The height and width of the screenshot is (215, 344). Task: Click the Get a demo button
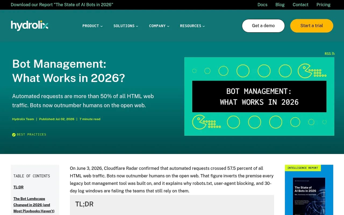[263, 26]
